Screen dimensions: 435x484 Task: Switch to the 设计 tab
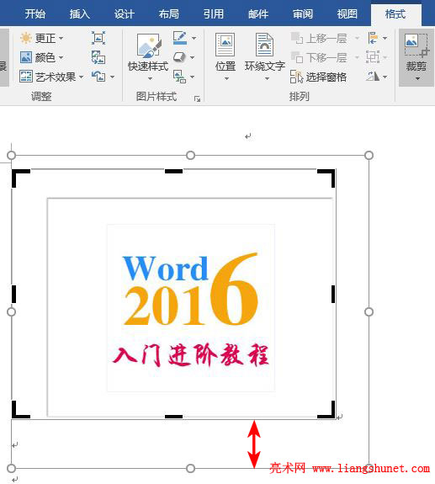click(124, 14)
